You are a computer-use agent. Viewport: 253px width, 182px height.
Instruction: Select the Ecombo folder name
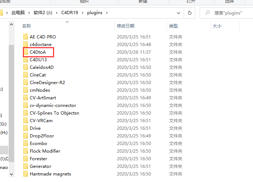(38, 143)
